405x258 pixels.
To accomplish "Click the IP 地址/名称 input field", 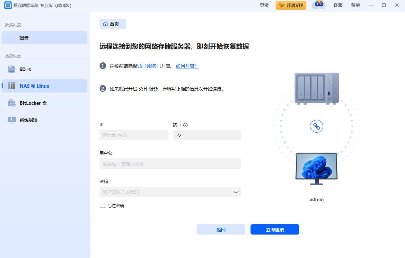I will point(133,135).
